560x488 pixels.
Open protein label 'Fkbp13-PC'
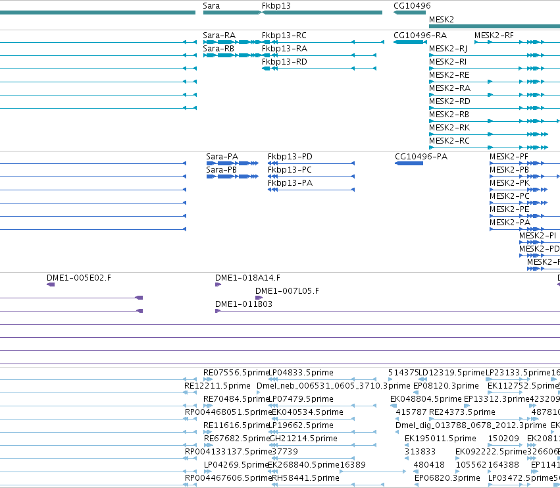click(290, 170)
